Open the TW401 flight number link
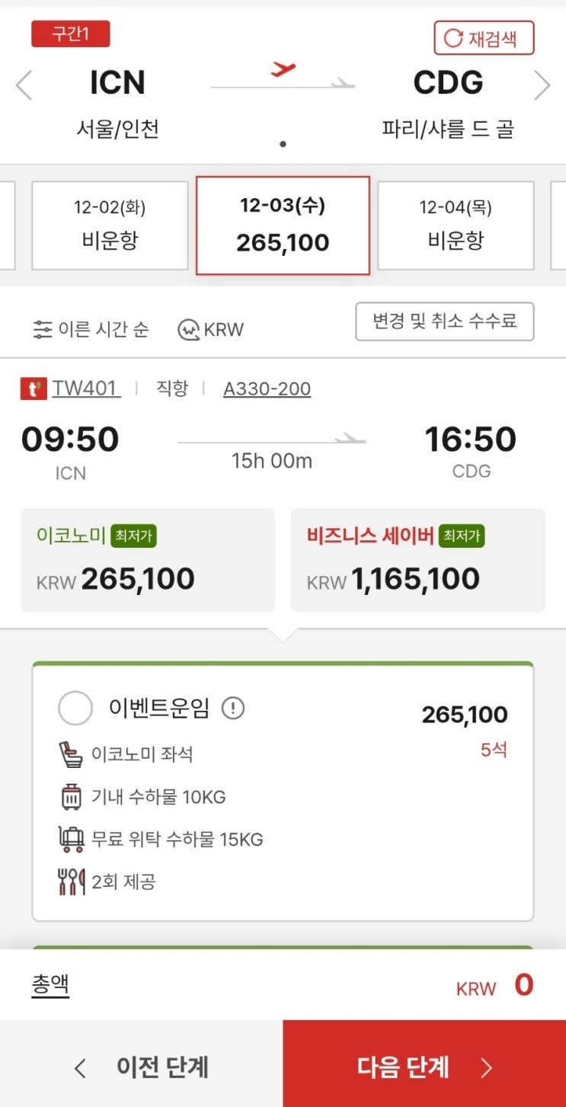The width and height of the screenshot is (566, 1107). [85, 389]
